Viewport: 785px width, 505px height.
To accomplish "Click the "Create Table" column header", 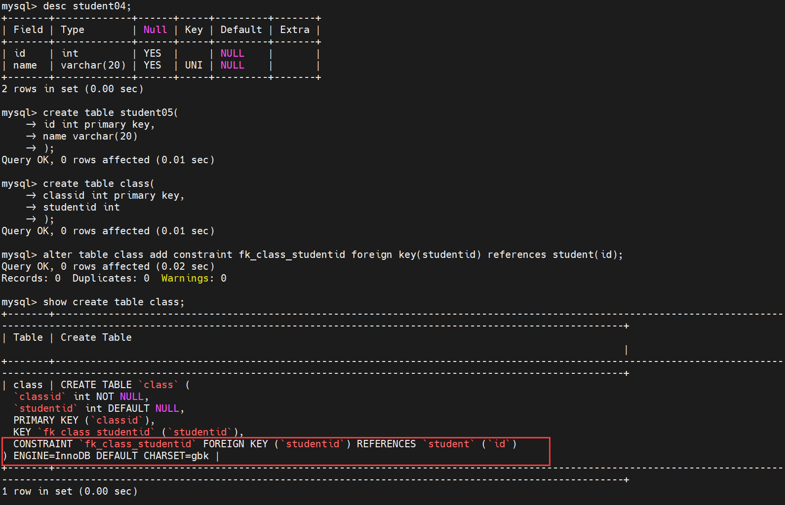I will tap(96, 337).
